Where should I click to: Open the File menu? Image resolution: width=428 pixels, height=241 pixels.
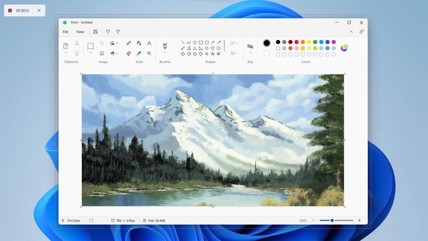(x=65, y=32)
